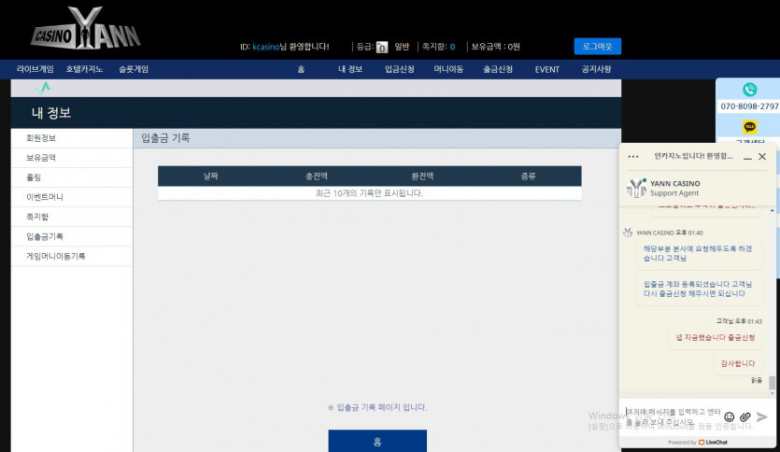780x452 pixels.
Task: Select 이벤트머니 in the sidebar
Action: click(72, 197)
